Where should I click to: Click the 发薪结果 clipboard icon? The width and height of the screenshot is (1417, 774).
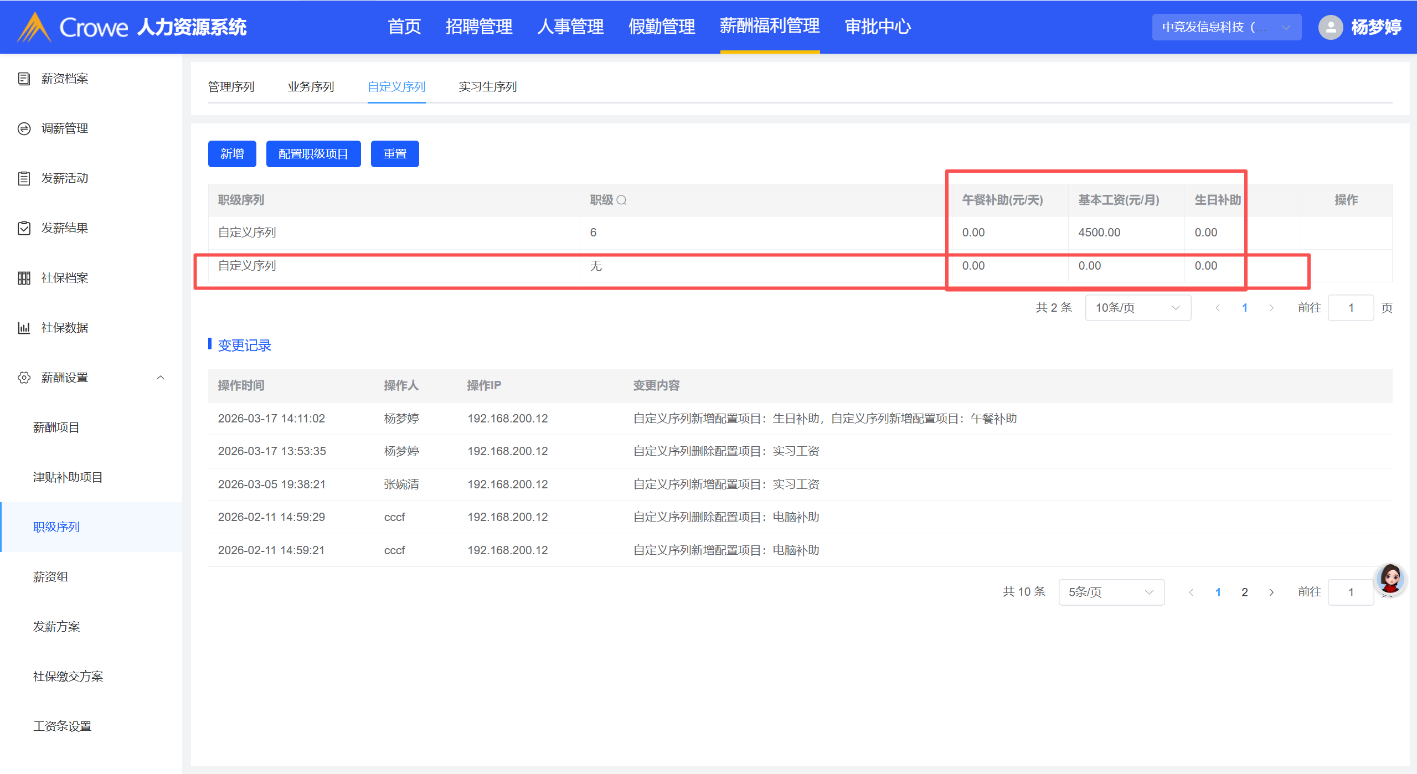point(24,228)
